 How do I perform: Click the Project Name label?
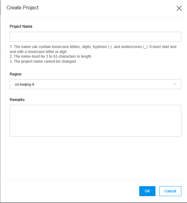click(21, 27)
